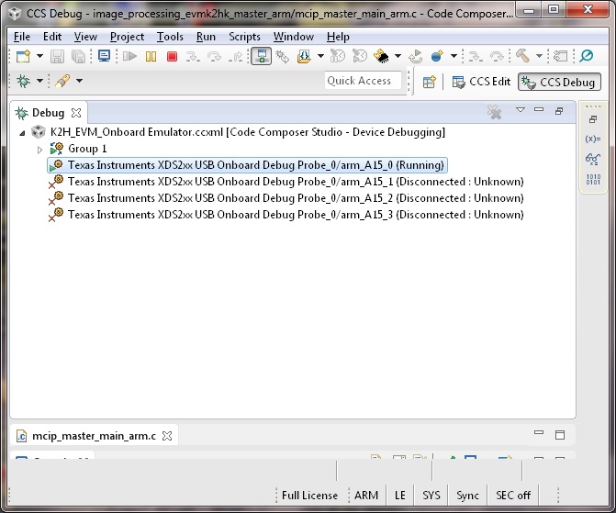Expand the Group 1 tree node
Image resolution: width=616 pixels, height=513 pixels.
tap(39, 149)
